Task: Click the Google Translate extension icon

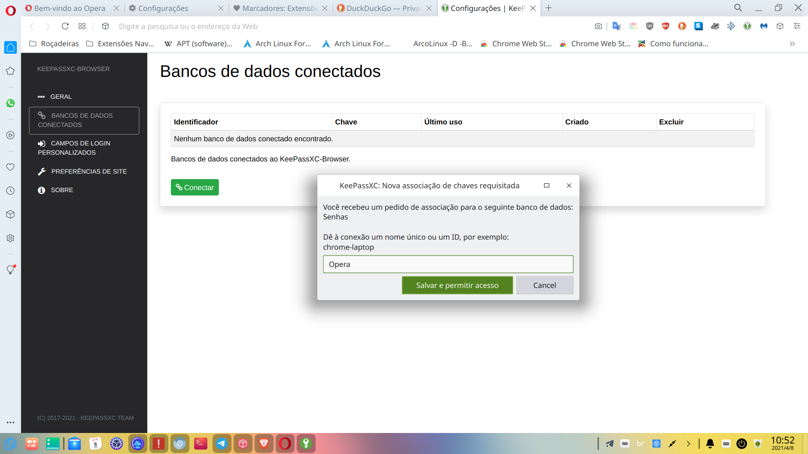Action: click(x=617, y=26)
